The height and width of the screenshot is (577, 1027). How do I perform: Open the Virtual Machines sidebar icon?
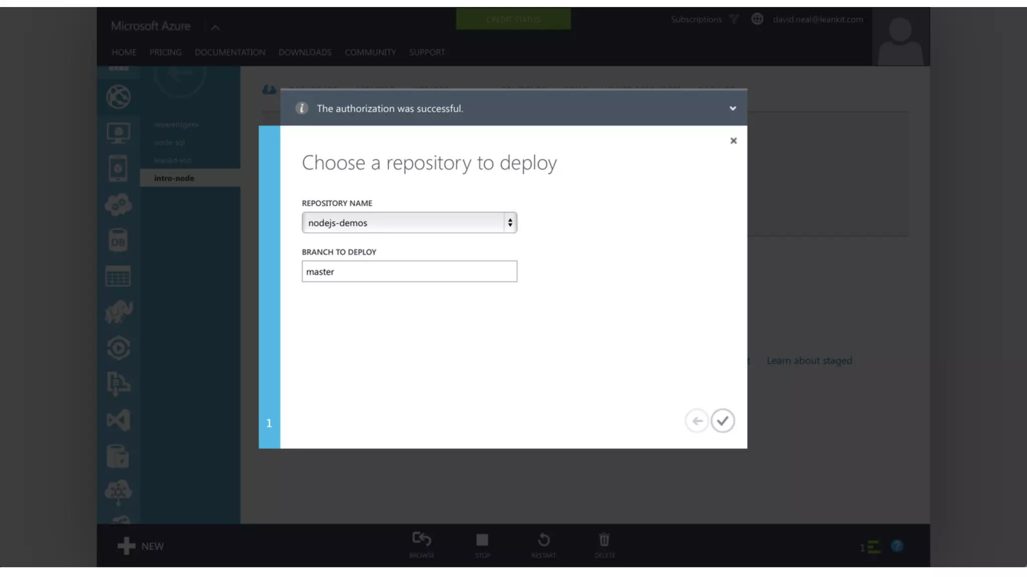click(118, 133)
